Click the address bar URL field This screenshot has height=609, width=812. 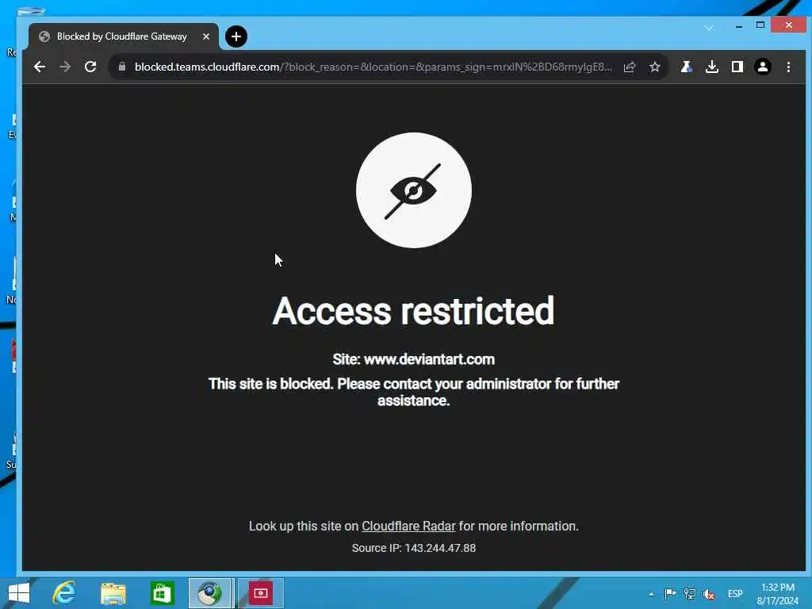[x=373, y=67]
